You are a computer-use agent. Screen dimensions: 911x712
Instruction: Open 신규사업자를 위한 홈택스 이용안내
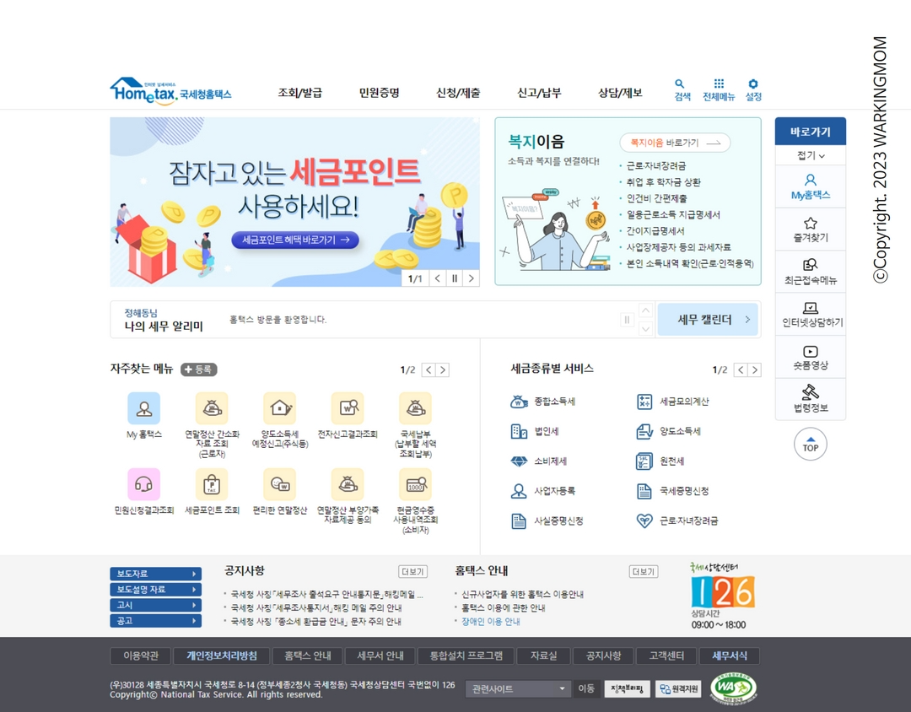522,594
